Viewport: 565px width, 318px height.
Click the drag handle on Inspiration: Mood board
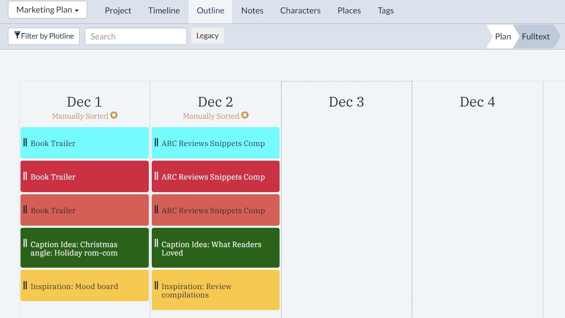tap(25, 286)
